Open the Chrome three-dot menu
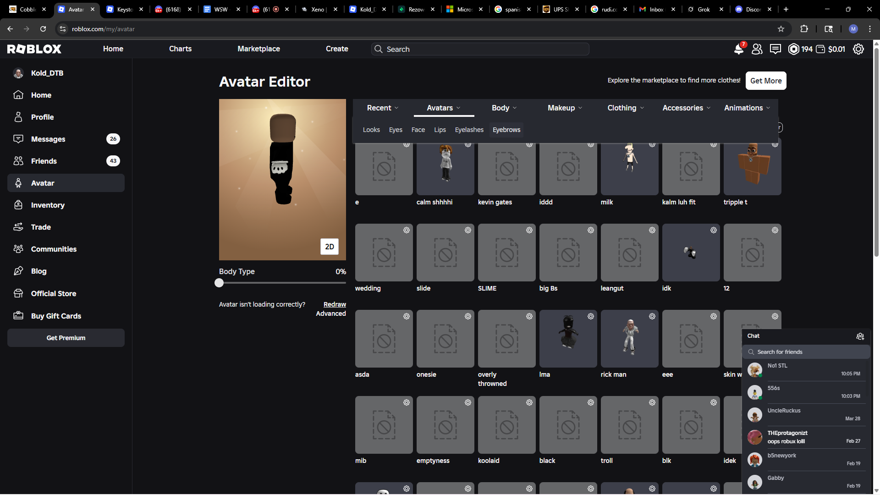The image size is (880, 495). point(870,29)
